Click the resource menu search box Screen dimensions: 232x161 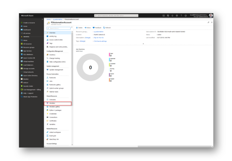click(59, 28)
